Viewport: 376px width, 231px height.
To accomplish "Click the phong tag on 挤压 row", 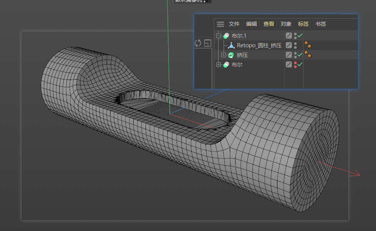I will tap(308, 55).
